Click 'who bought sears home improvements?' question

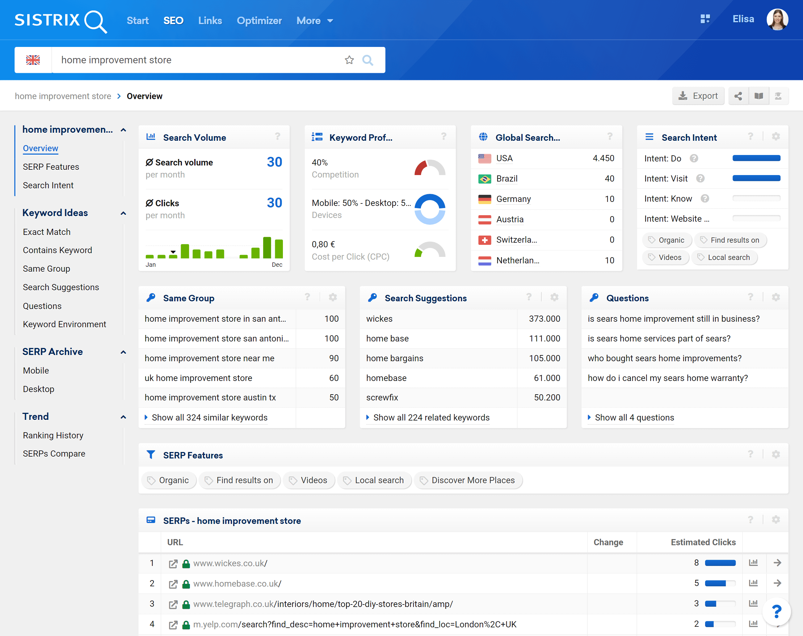(664, 358)
